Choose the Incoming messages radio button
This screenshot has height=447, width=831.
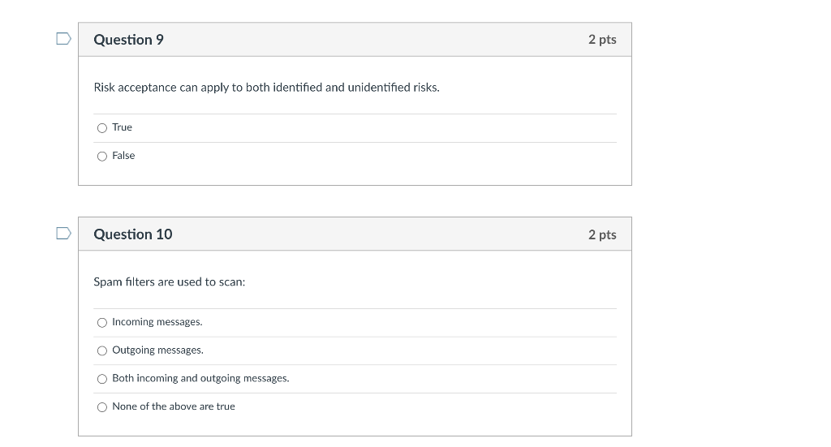tap(102, 323)
